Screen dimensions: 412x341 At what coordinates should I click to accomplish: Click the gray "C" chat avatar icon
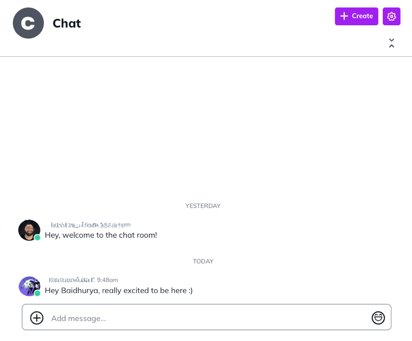coord(28,23)
